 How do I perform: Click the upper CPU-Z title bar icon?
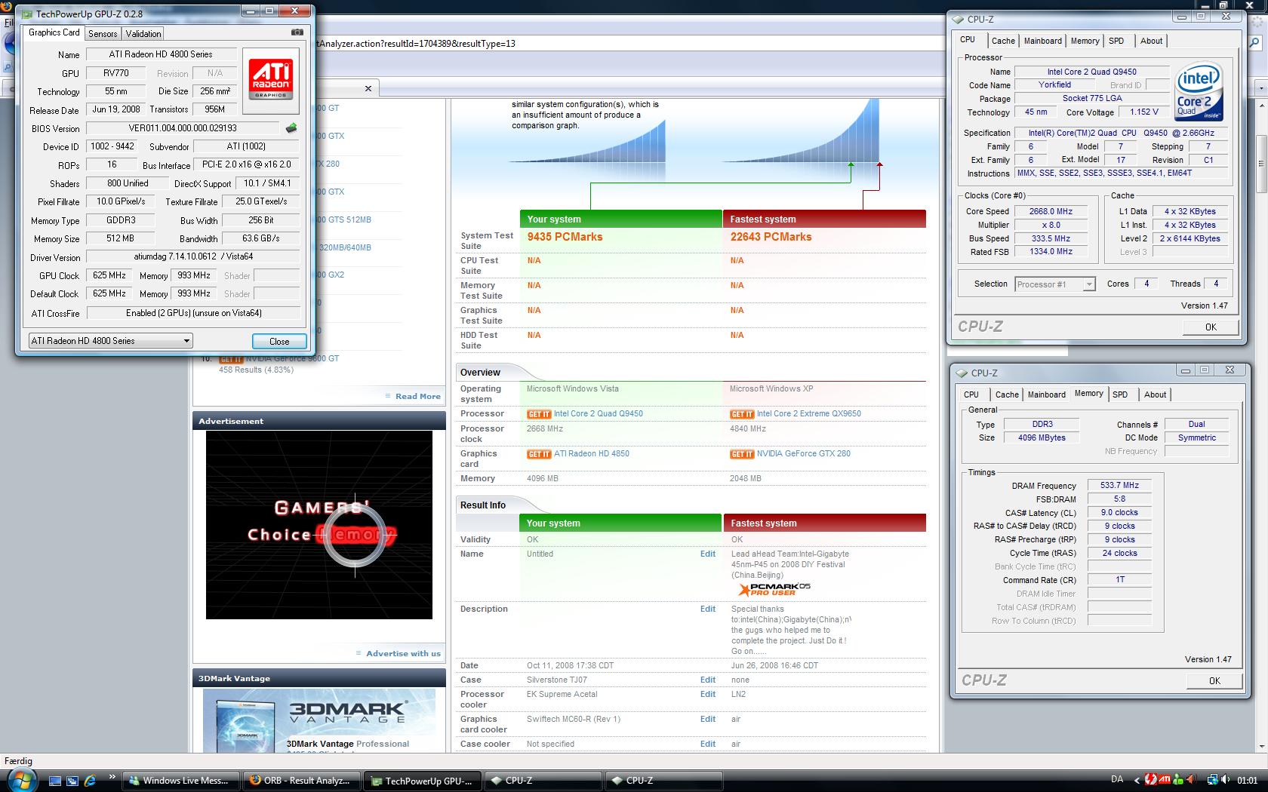coord(959,19)
